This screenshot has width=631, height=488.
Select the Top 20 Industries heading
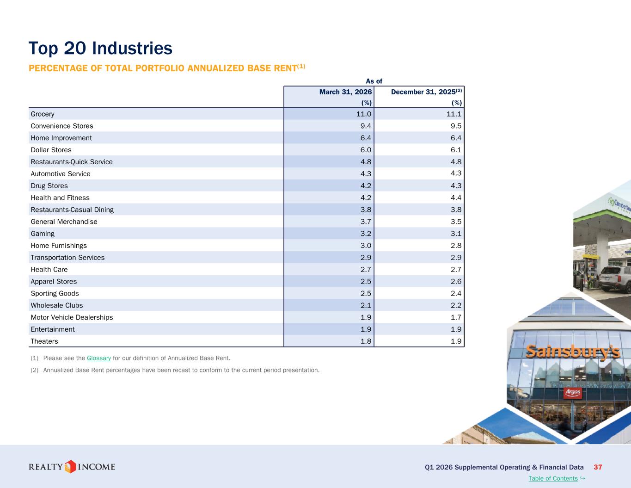[x=100, y=48]
